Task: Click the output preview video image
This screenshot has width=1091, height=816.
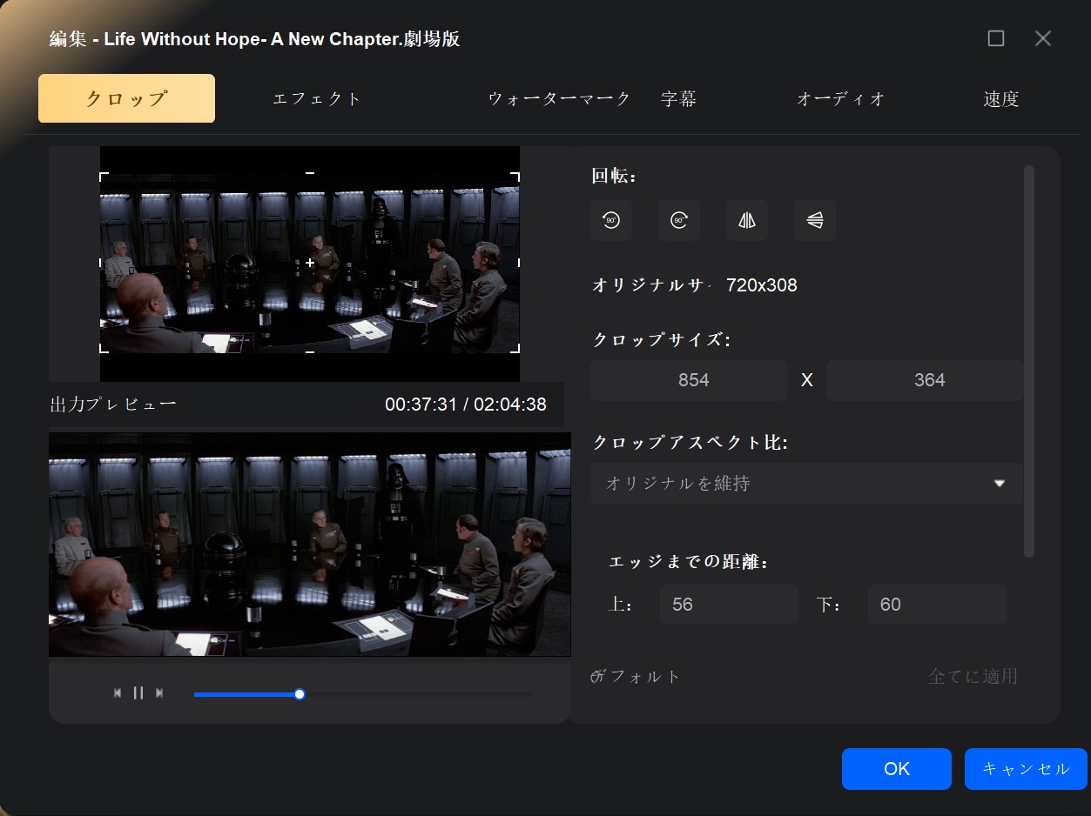Action: point(310,544)
